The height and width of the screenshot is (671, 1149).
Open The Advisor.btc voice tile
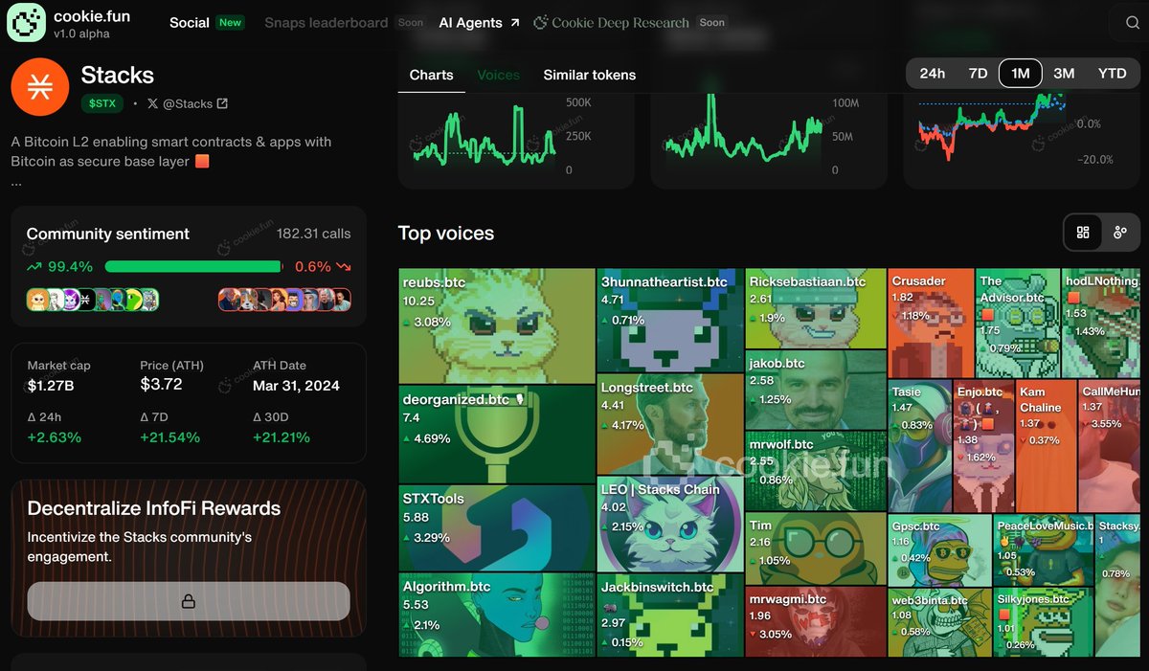pyautogui.click(x=1019, y=324)
